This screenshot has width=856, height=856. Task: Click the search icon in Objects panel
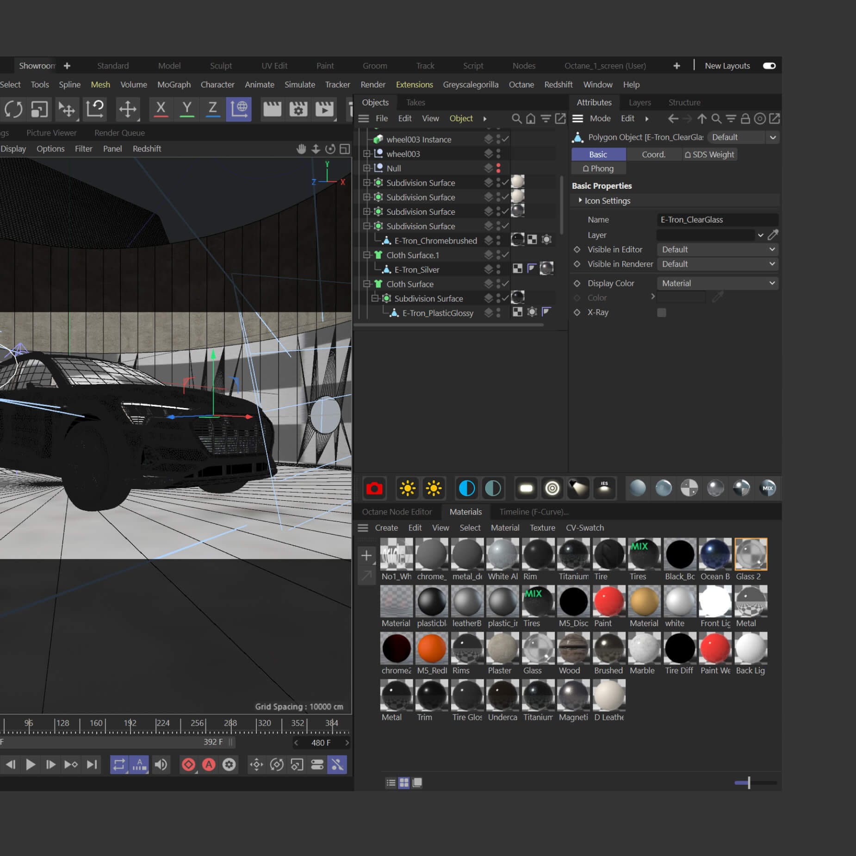(516, 118)
